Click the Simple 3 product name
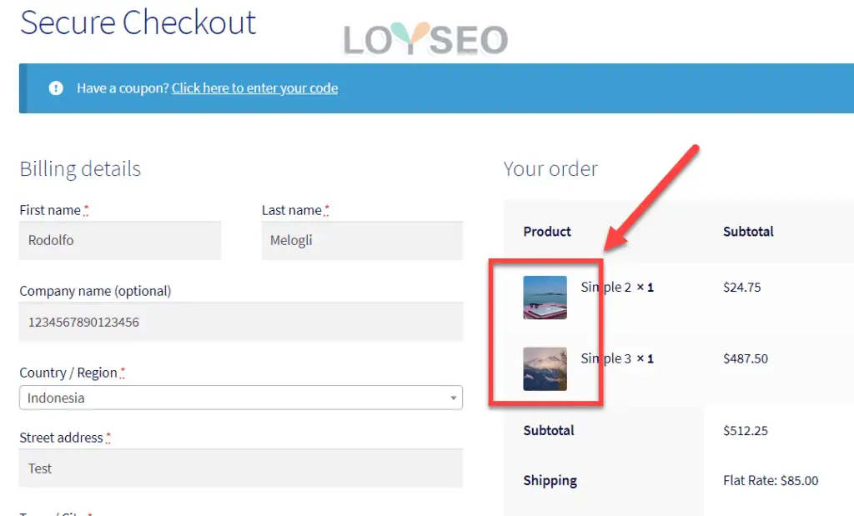Screen dimensions: 854x516 (606, 358)
